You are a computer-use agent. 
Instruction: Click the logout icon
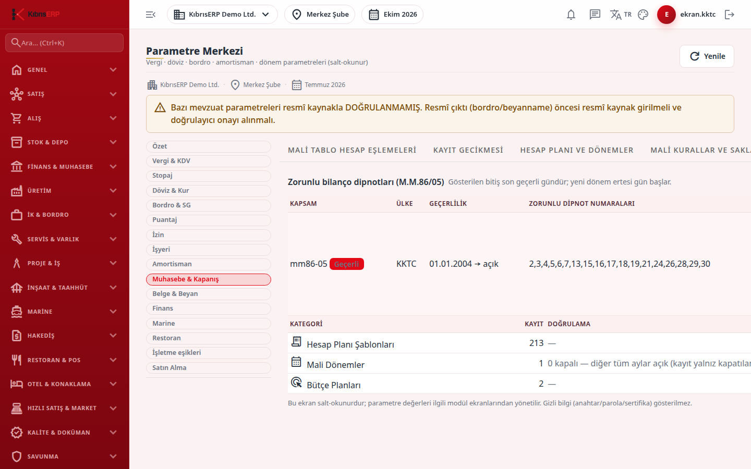coord(730,15)
